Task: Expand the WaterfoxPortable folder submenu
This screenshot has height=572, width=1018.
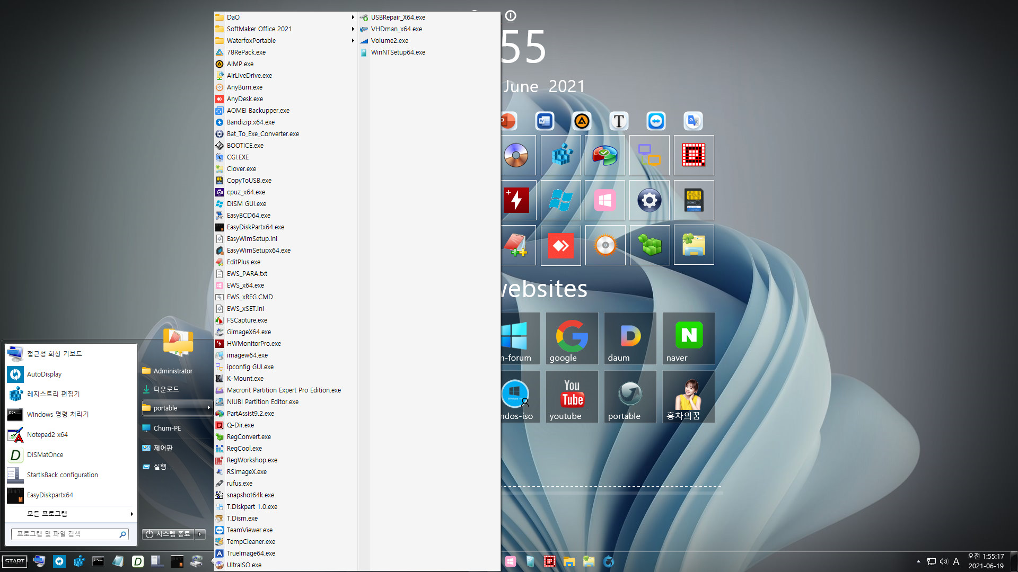Action: pyautogui.click(x=285, y=41)
